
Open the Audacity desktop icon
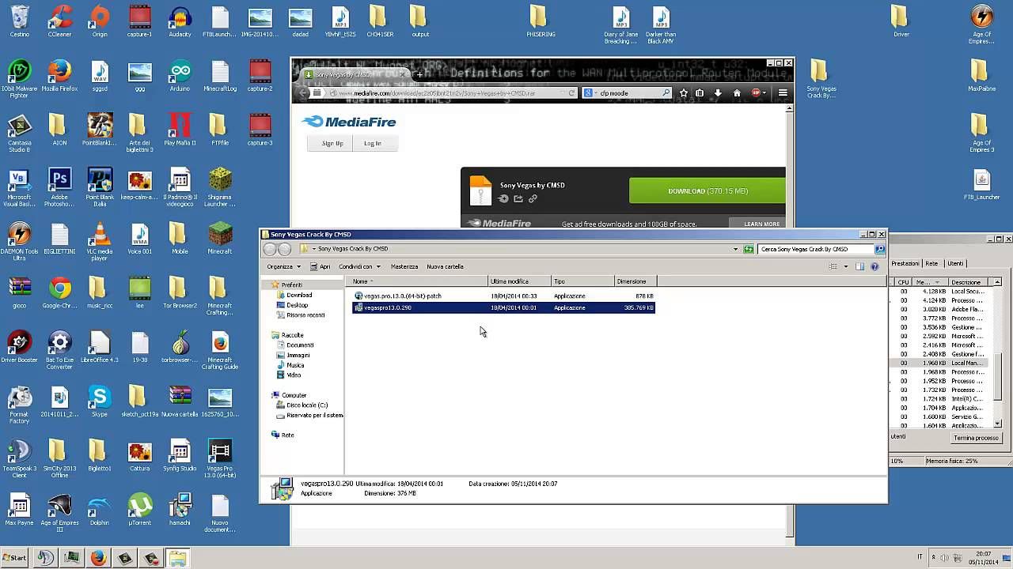coord(180,21)
